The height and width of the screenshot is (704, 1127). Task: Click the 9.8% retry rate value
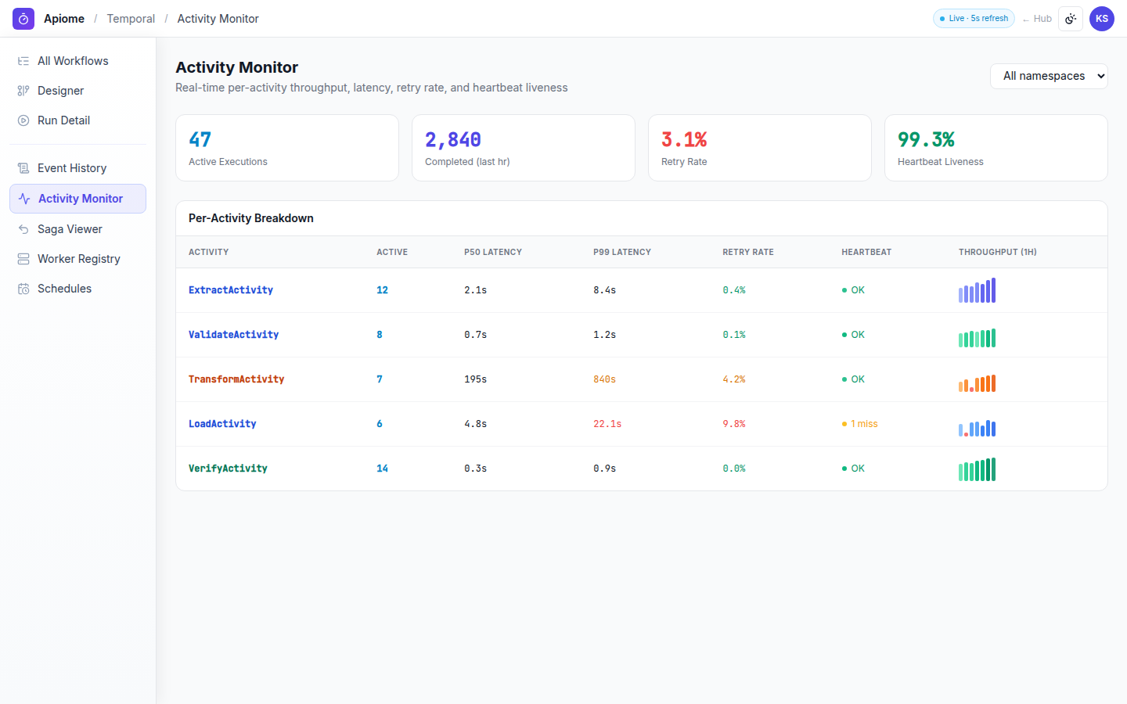click(x=734, y=424)
